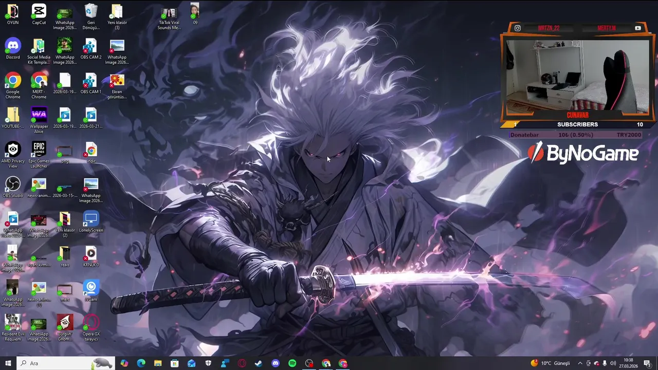Open File Explorer from taskbar
Image resolution: width=658 pixels, height=370 pixels.
pos(158,363)
